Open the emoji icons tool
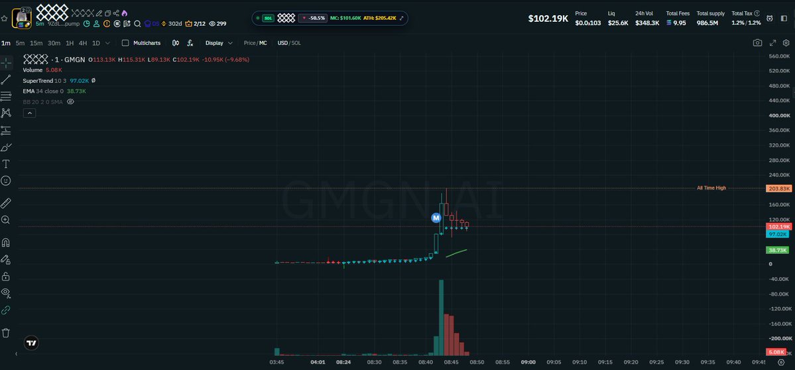This screenshot has width=795, height=370. click(x=6, y=180)
